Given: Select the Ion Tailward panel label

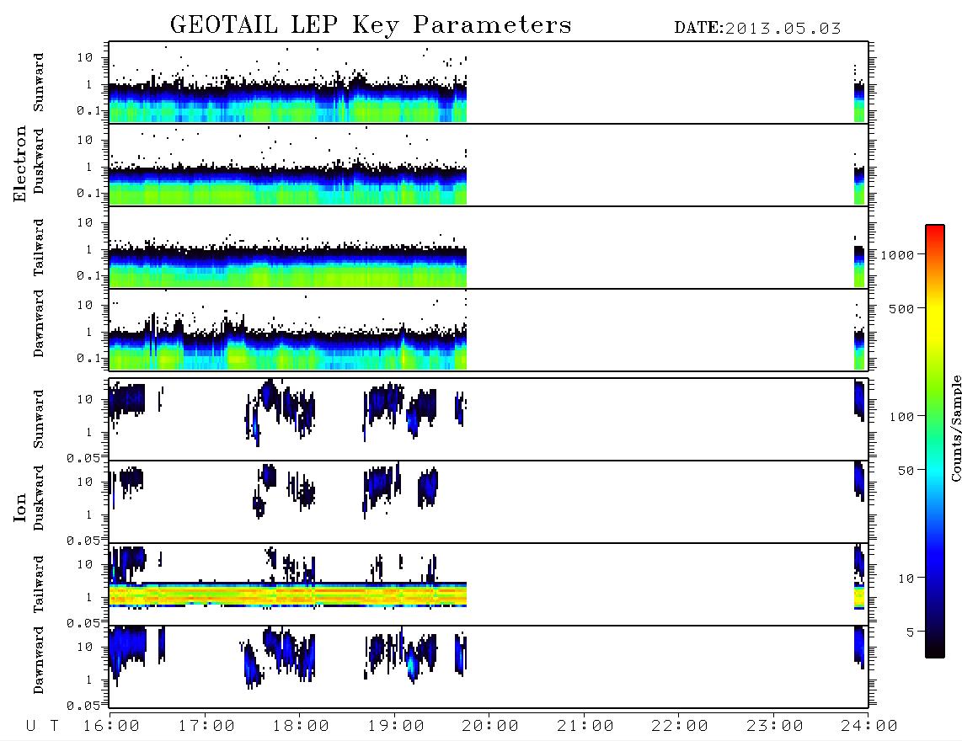Looking at the screenshot, I should coord(39,584).
